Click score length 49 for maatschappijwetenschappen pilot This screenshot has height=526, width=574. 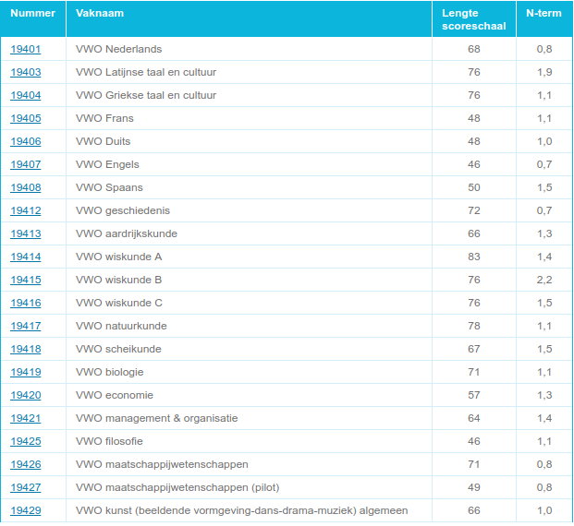[x=473, y=487]
